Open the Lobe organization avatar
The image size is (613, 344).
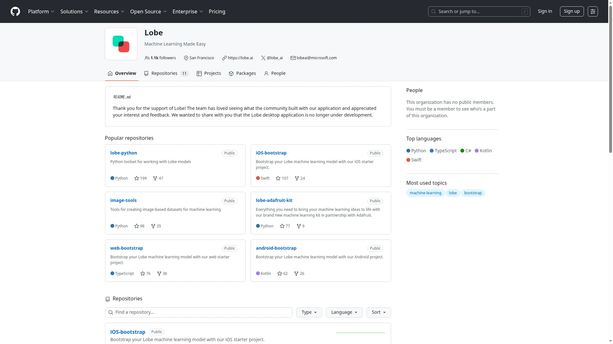121,44
